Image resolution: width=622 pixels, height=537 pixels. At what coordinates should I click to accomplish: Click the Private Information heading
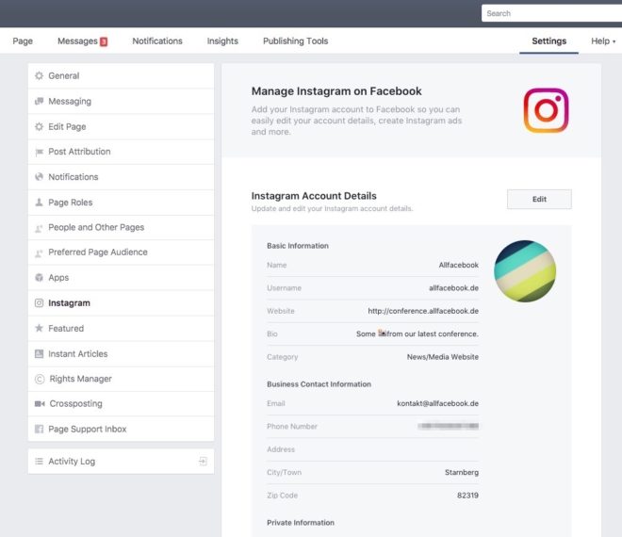tap(301, 523)
